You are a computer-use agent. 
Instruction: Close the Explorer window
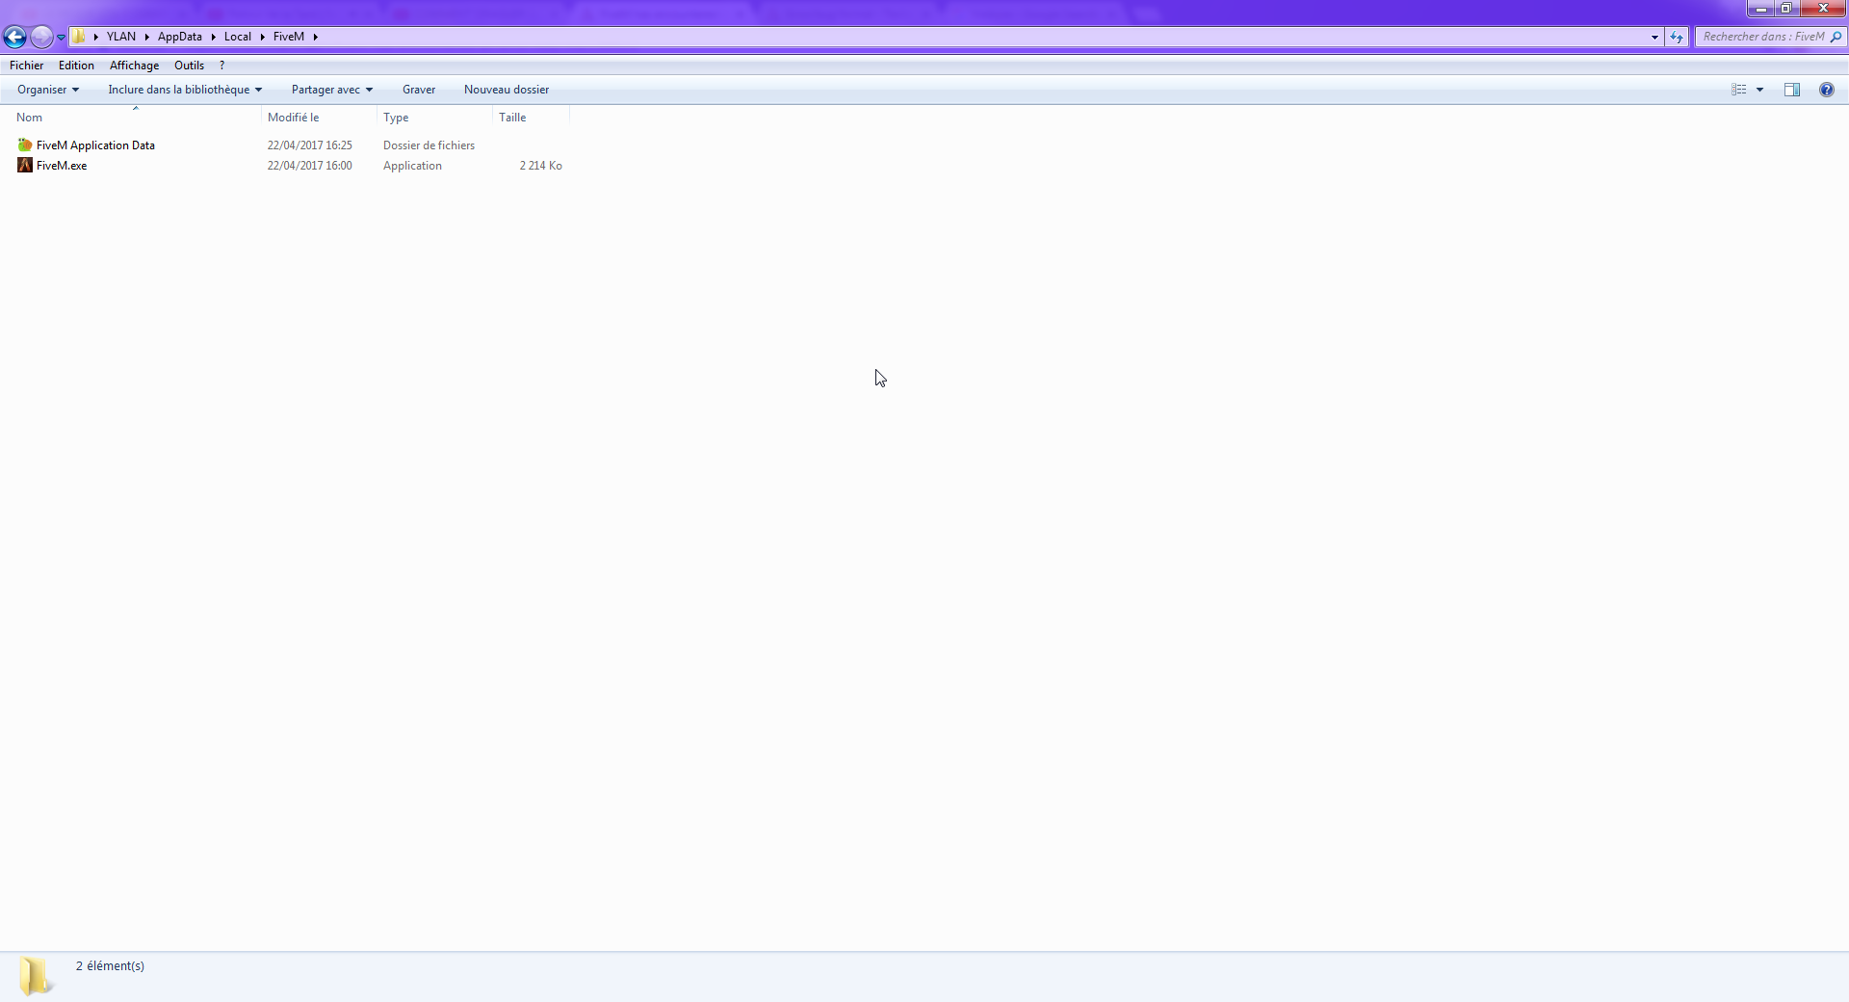(1822, 9)
